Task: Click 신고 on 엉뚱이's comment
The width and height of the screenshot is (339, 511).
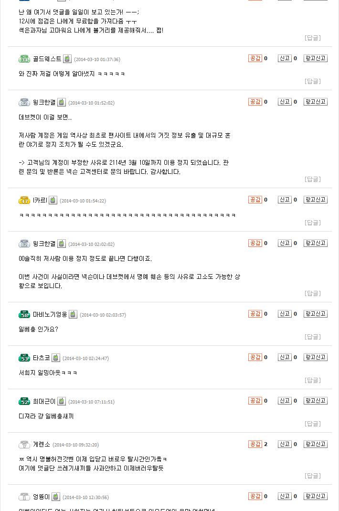Action: coord(285,496)
